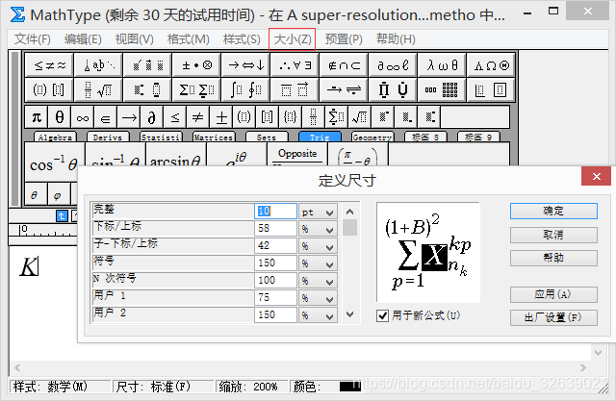
Task: Open the fence templates palette
Action: (49, 89)
